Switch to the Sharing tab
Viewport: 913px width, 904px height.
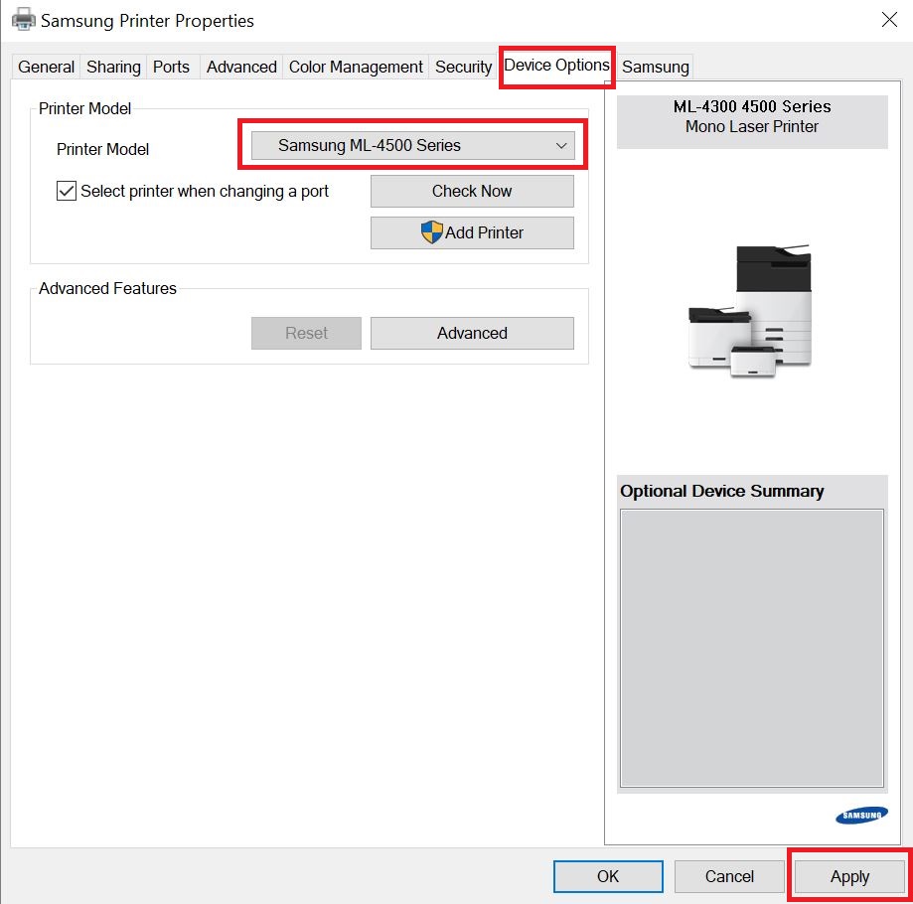click(113, 67)
